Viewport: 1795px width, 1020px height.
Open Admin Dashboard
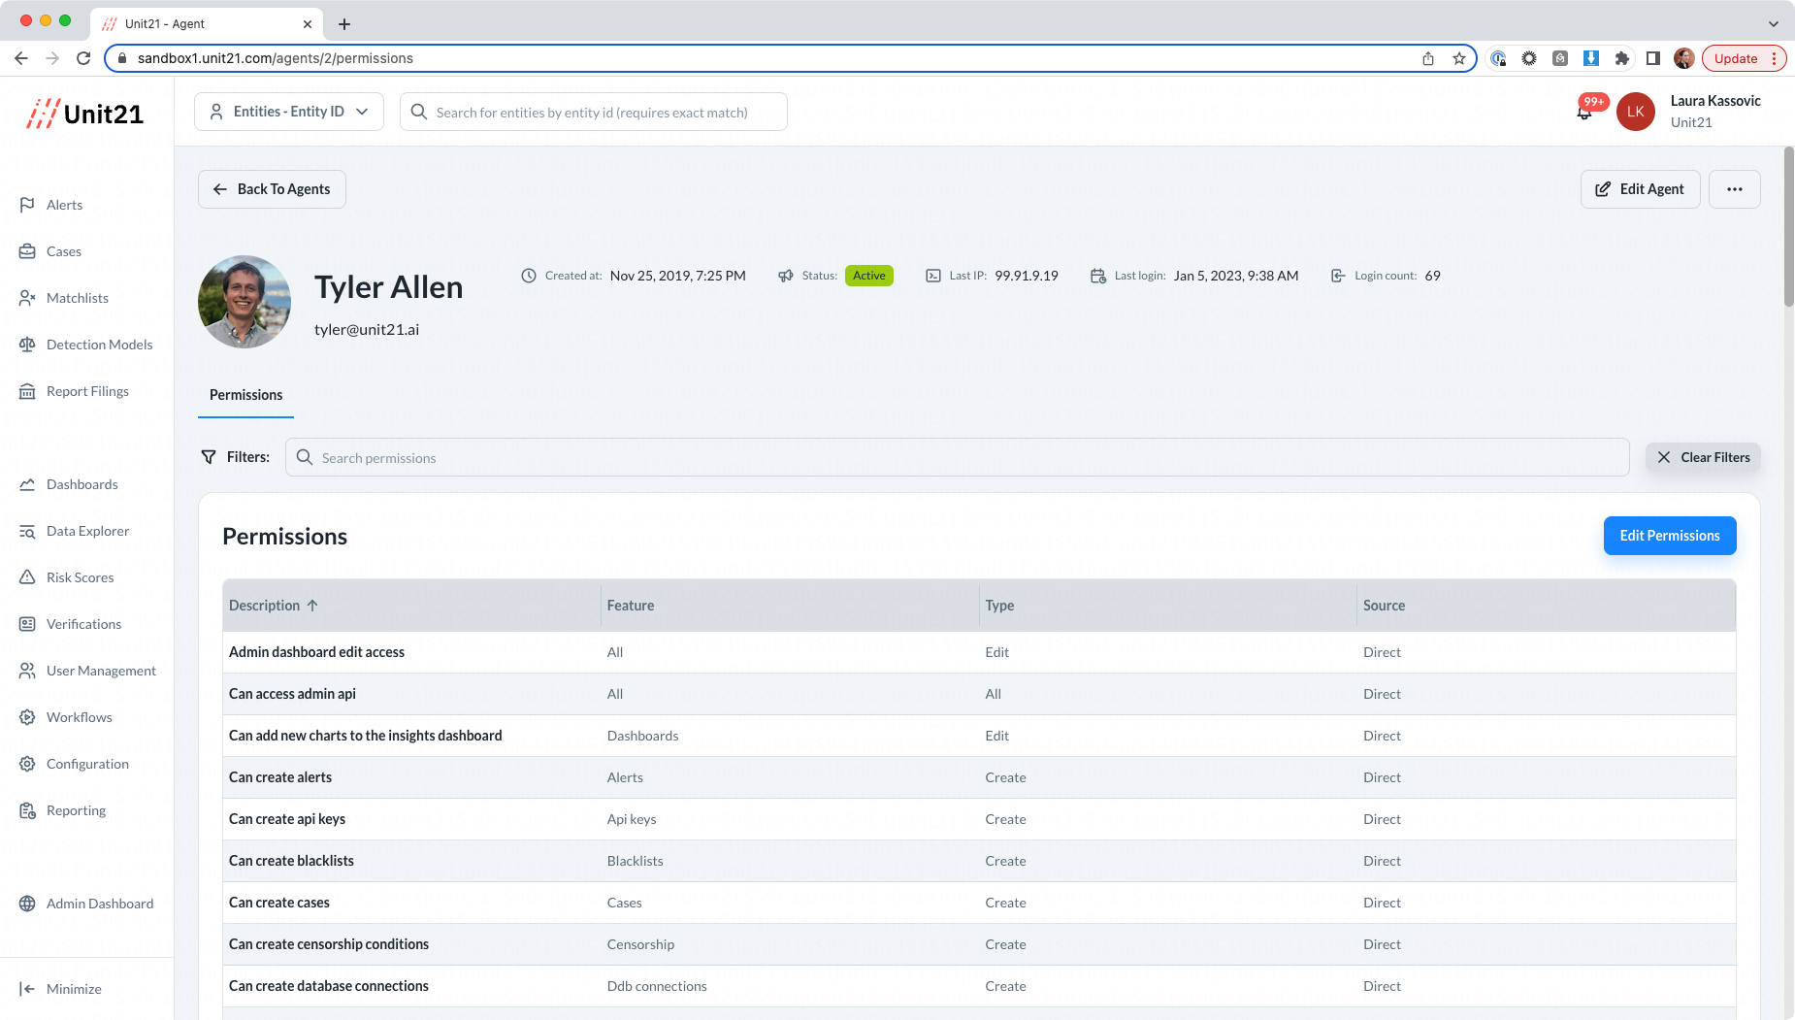pos(86,904)
